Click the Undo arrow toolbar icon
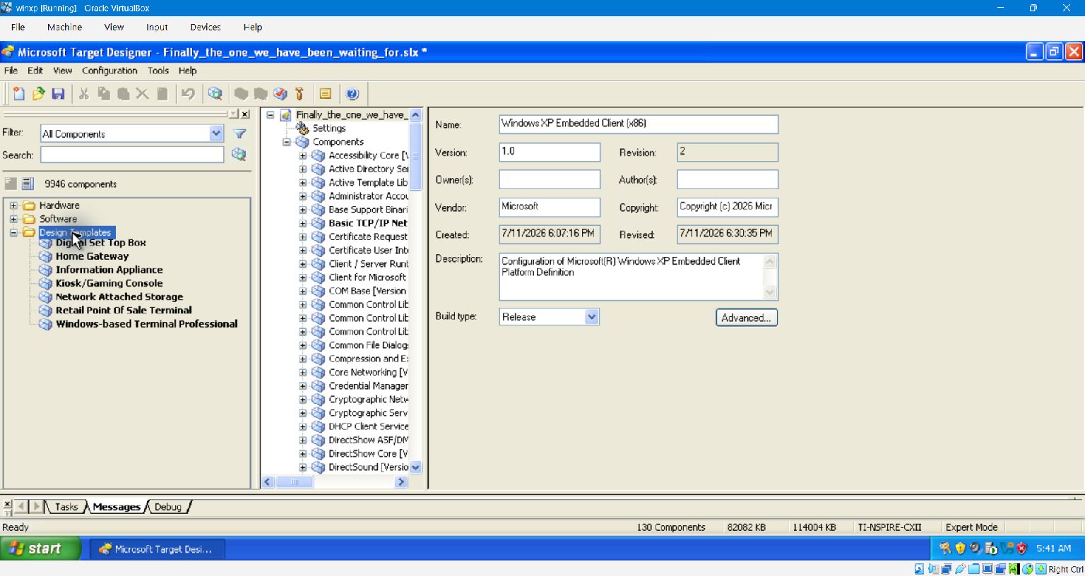 (188, 94)
